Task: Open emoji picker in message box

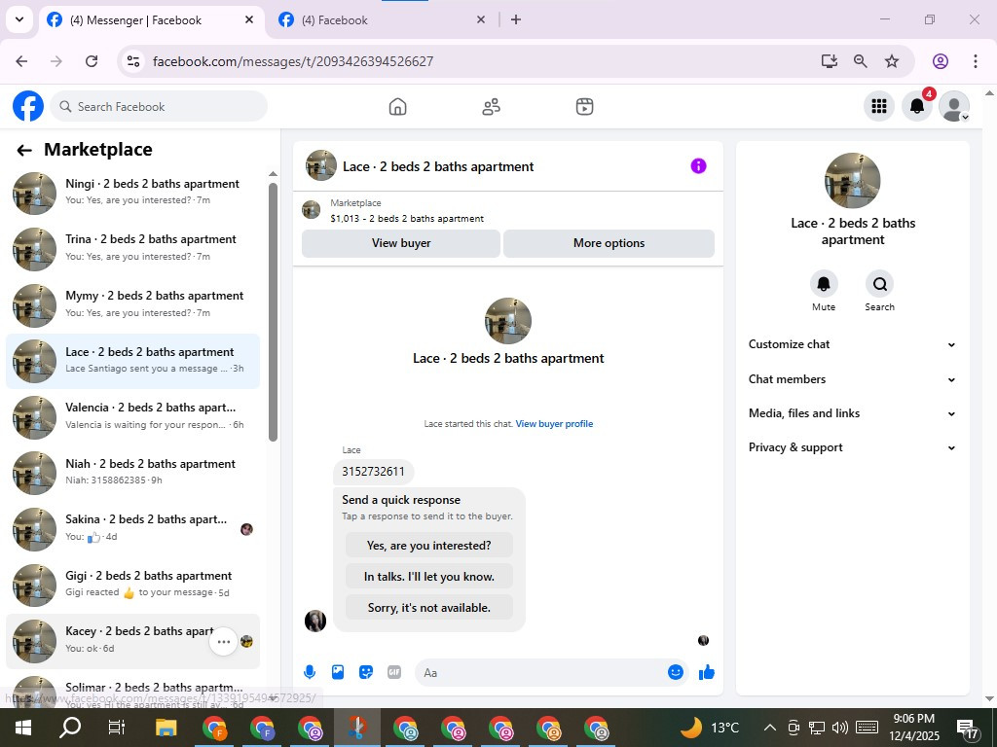Action: (x=676, y=672)
